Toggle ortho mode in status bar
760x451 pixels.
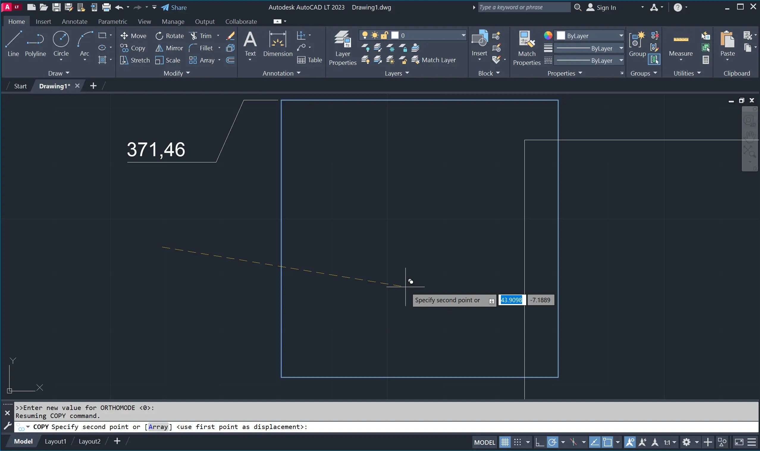(x=539, y=442)
